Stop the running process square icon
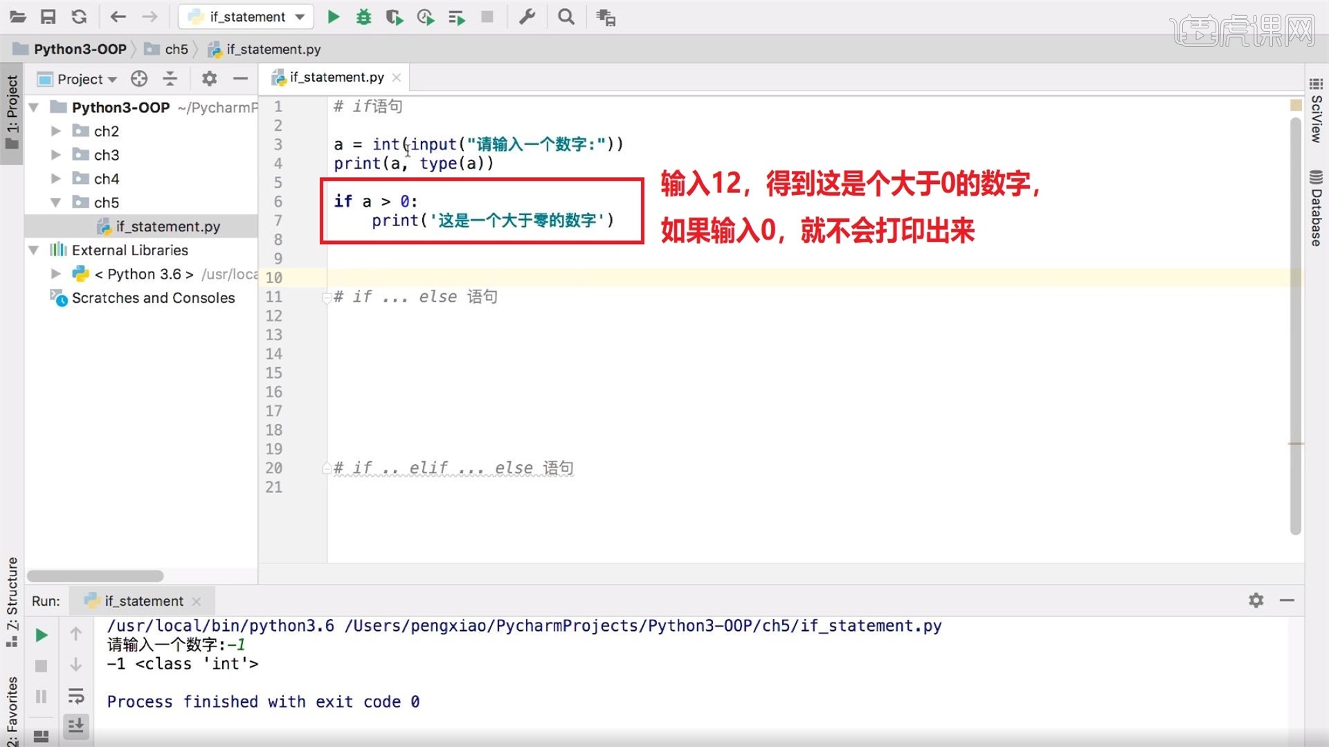This screenshot has height=747, width=1329. pos(487,17)
